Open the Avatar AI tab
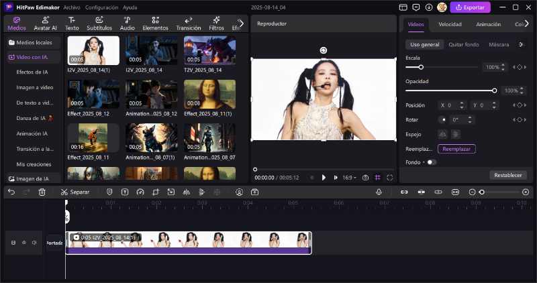The width and height of the screenshot is (537, 283). [x=45, y=23]
